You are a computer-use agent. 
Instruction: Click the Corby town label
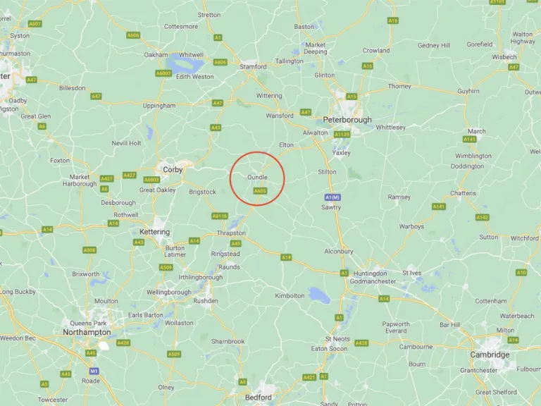pos(173,169)
